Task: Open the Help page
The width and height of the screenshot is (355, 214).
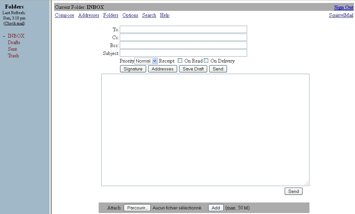Action: pos(164,15)
